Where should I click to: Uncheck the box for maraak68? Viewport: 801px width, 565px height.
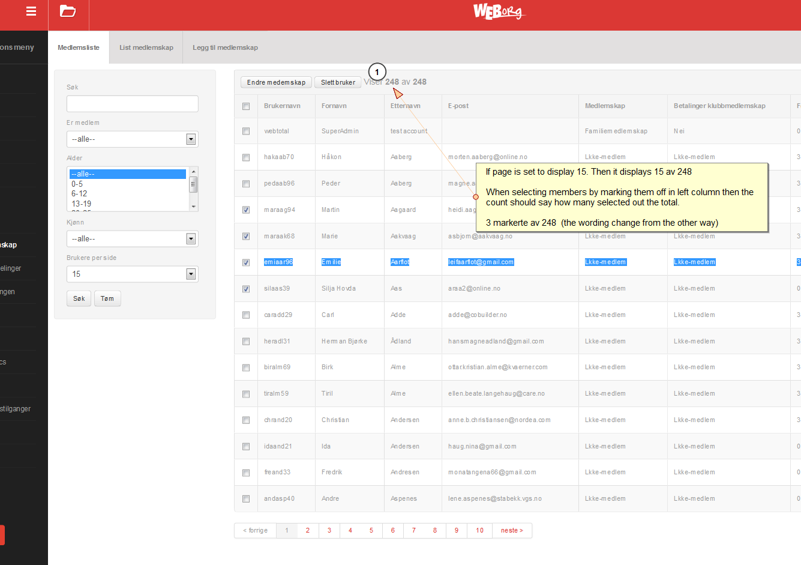click(246, 237)
